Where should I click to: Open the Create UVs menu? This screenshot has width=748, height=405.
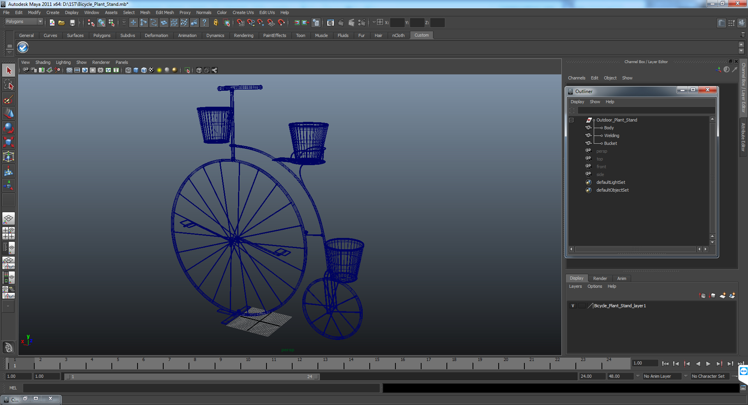243,12
